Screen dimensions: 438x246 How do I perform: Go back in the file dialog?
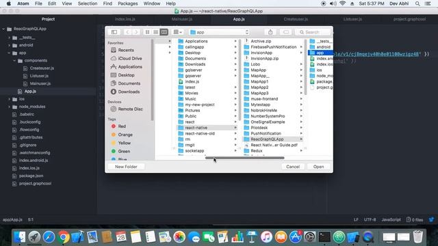[127, 32]
